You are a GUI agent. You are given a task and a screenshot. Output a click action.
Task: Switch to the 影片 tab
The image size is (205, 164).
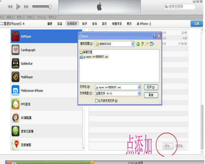(x=105, y=24)
